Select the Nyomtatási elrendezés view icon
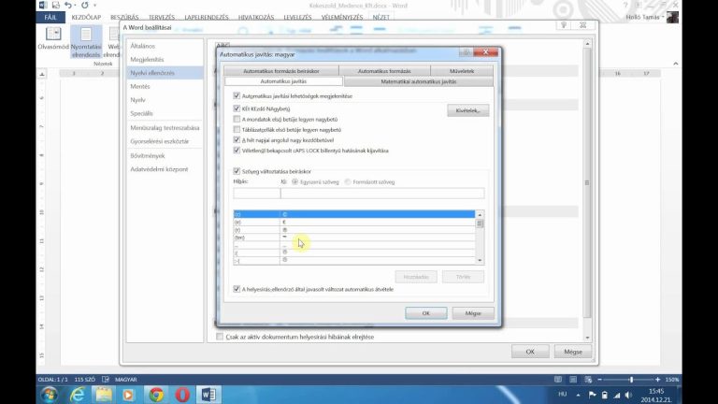 click(x=86, y=42)
